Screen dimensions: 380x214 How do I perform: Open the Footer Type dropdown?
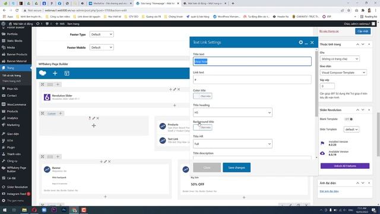(102, 34)
